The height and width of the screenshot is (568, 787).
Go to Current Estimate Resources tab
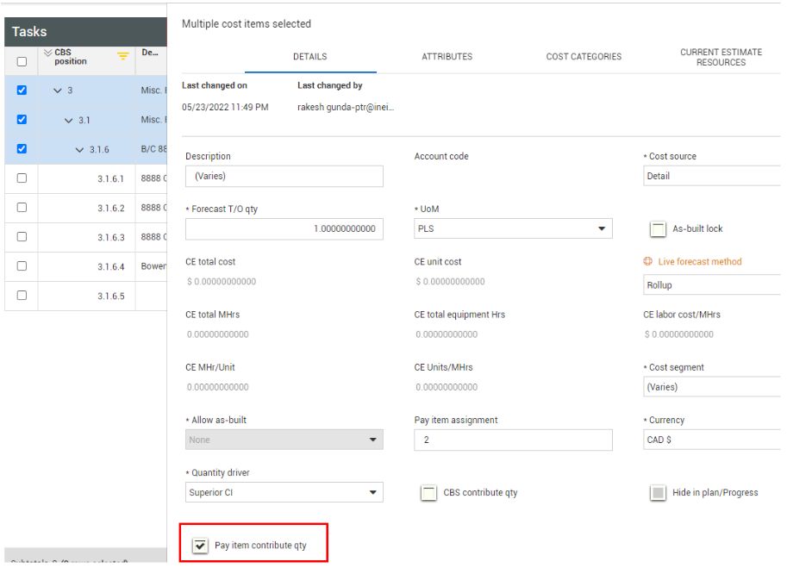[721, 57]
